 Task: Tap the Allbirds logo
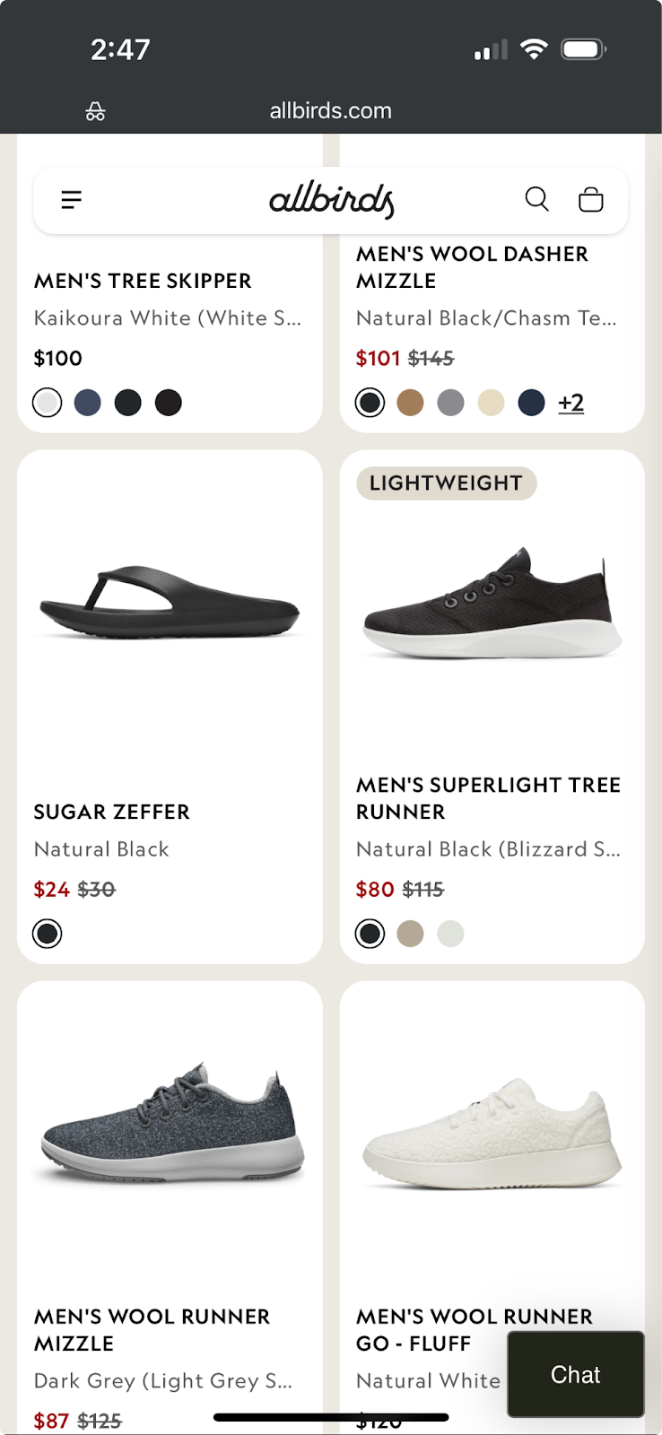[331, 200]
